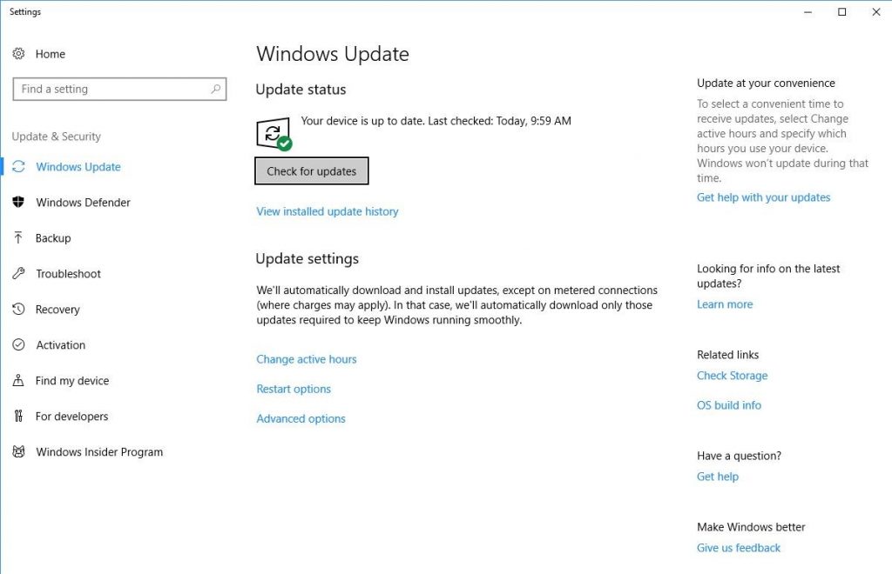The image size is (892, 574).
Task: Click the Windows Update sync arrows icon
Action: 19,166
